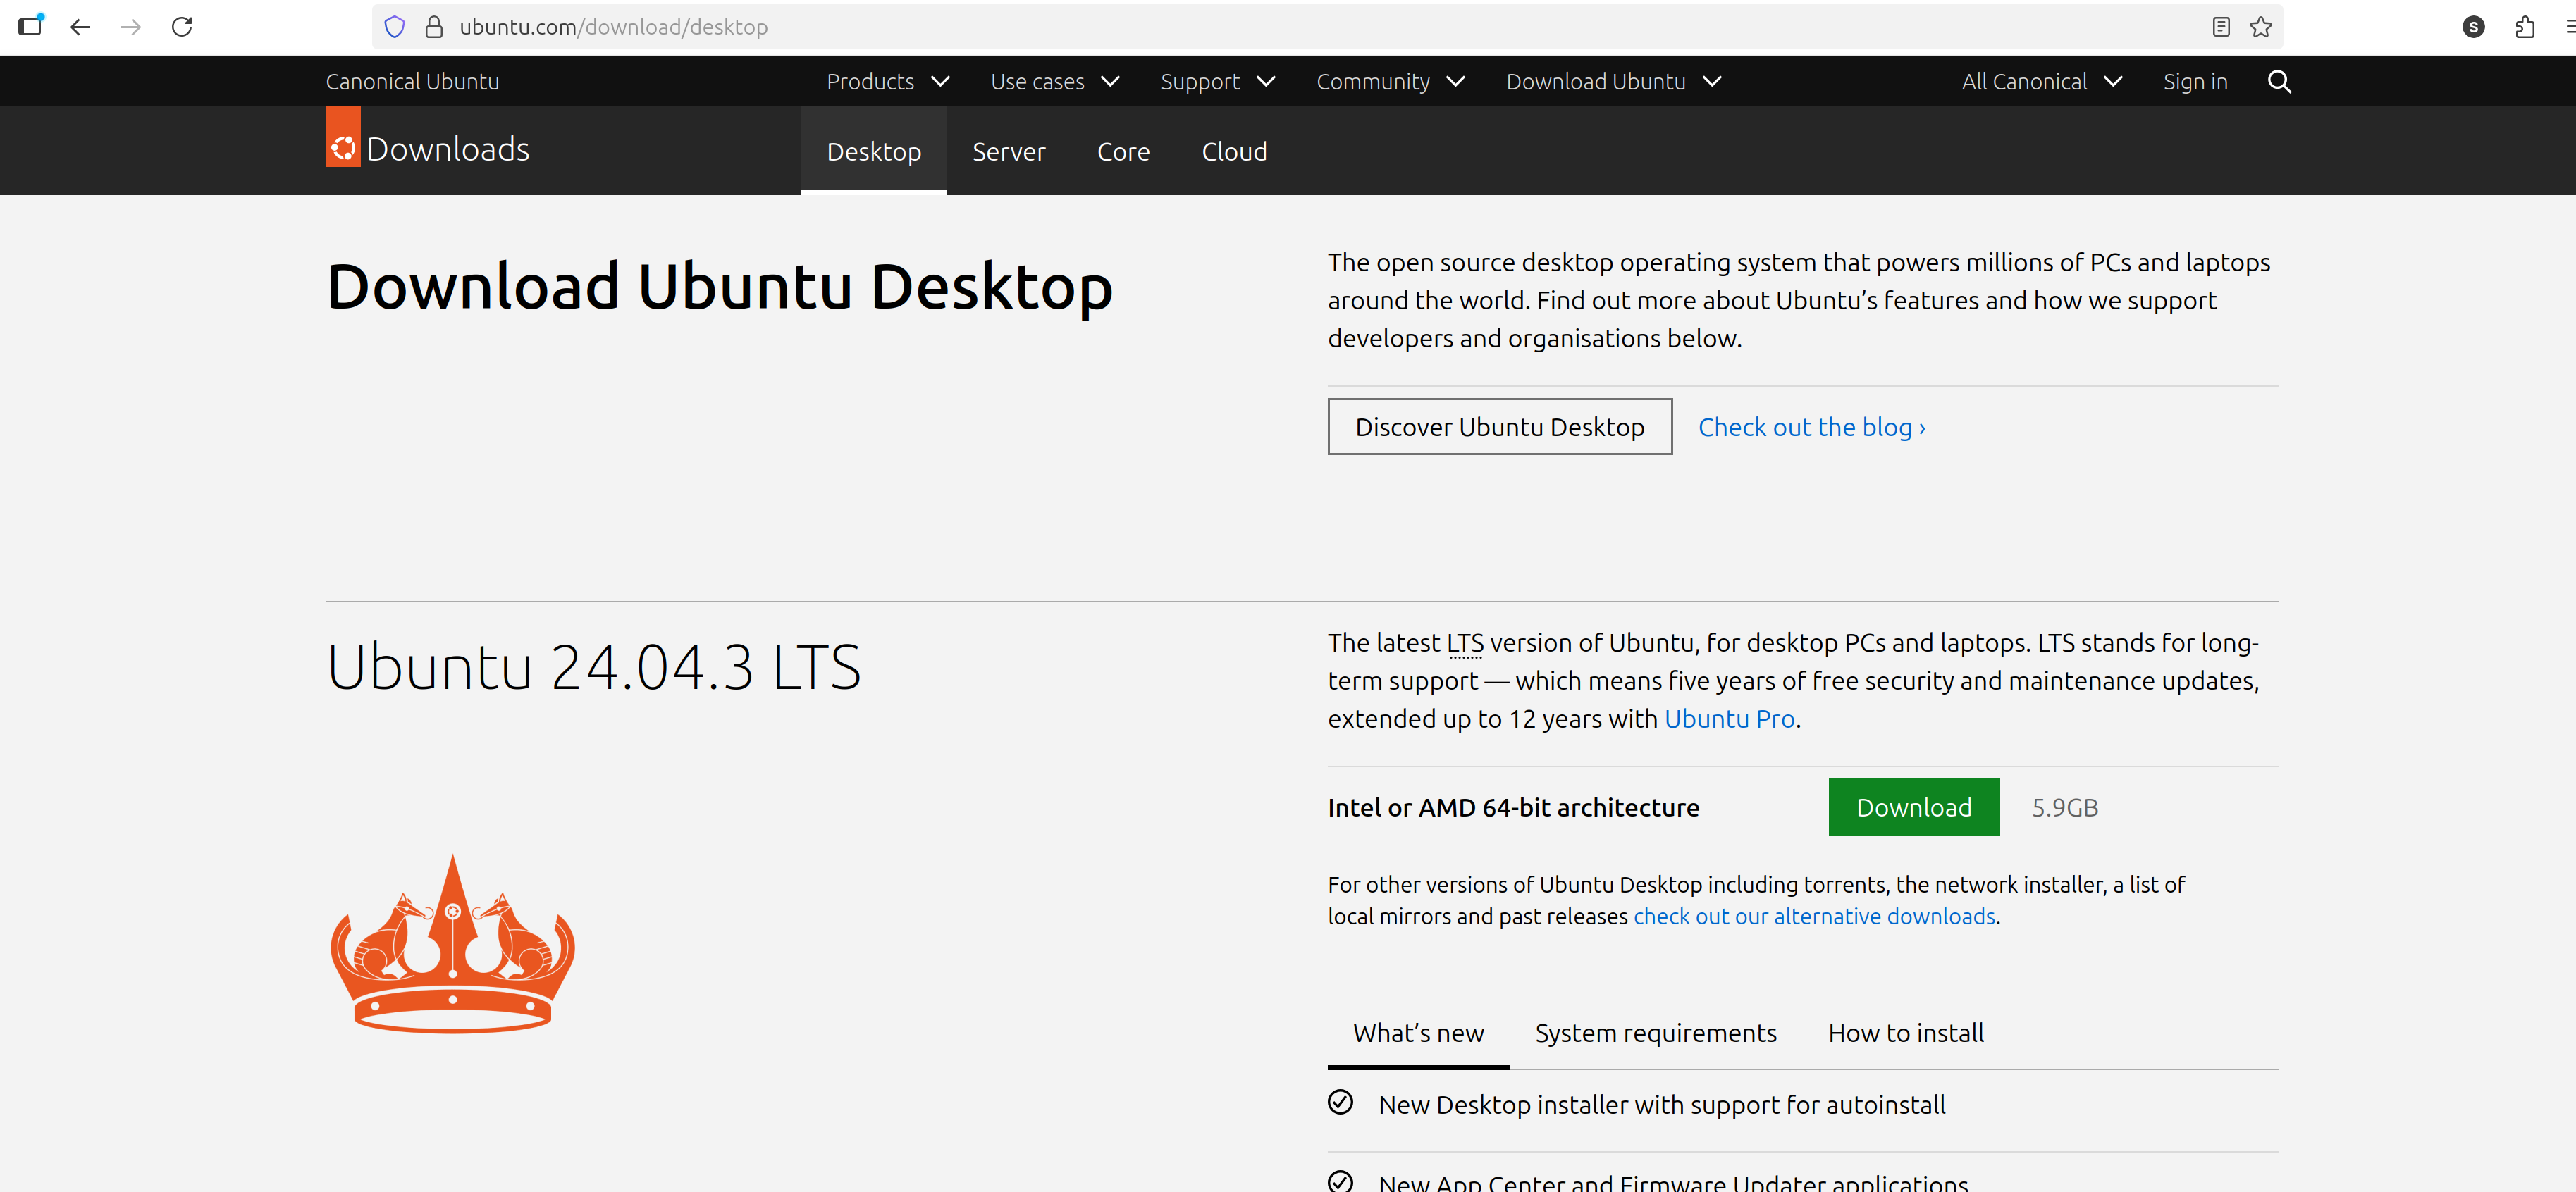
Task: Open the How to install tab
Action: coord(1906,1033)
